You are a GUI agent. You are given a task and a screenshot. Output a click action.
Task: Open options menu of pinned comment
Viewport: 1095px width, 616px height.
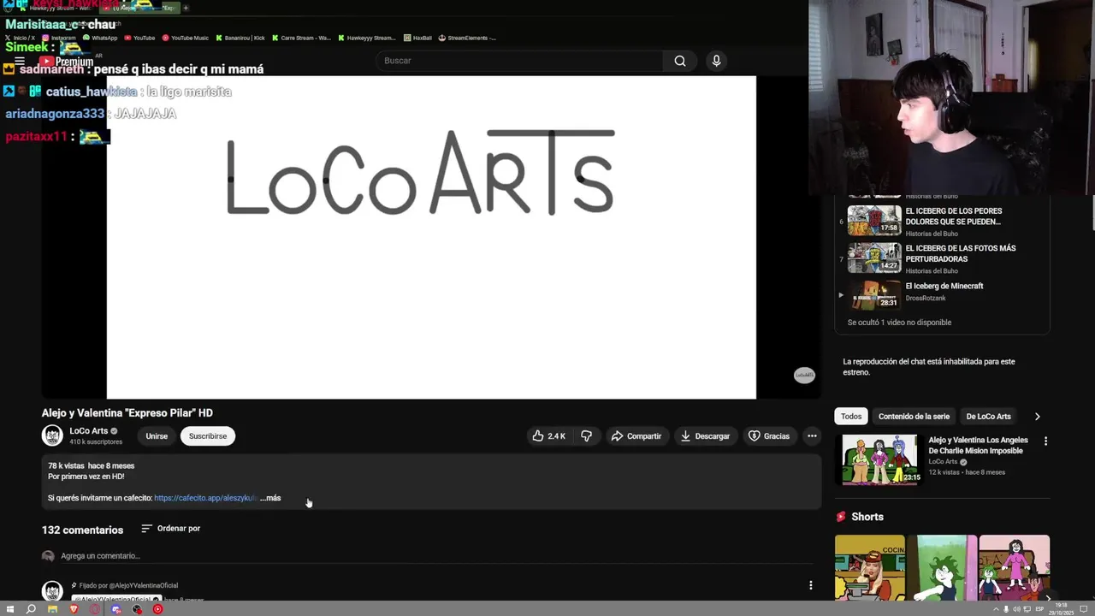(811, 586)
